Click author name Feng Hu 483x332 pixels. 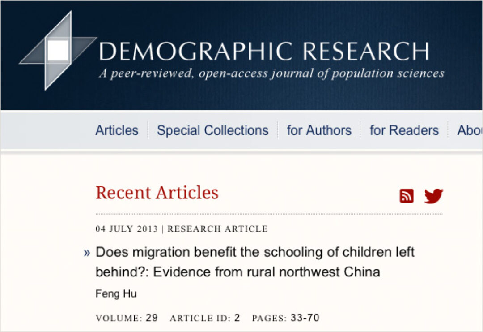[x=116, y=294]
